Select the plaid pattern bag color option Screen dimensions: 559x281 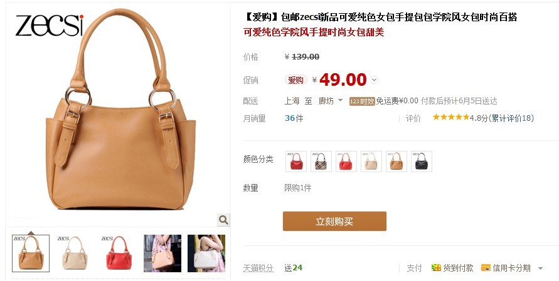tap(321, 161)
